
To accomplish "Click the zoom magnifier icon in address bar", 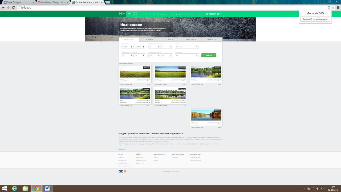I will click(x=329, y=8).
